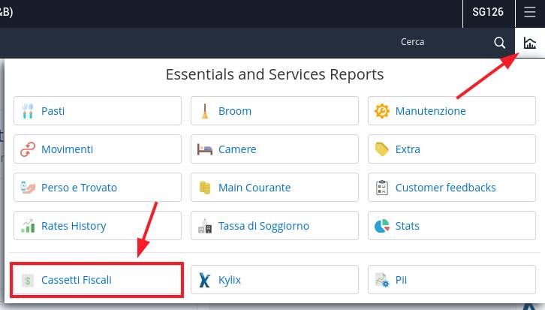Open Main Courante report

tap(275, 188)
